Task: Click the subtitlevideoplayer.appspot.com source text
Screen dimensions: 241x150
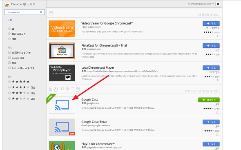Action: pos(123,71)
